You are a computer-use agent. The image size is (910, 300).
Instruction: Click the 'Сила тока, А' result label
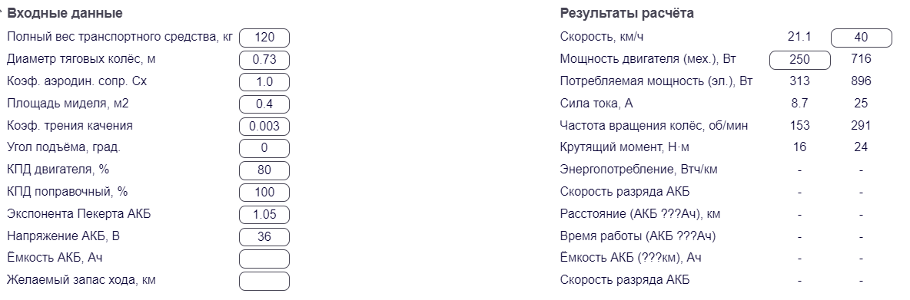click(x=596, y=103)
